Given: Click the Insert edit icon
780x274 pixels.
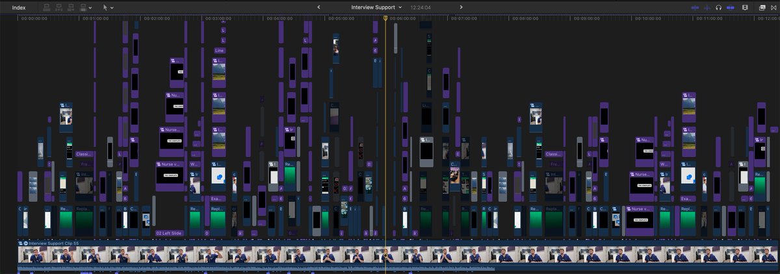Looking at the screenshot, I should tap(60, 7).
